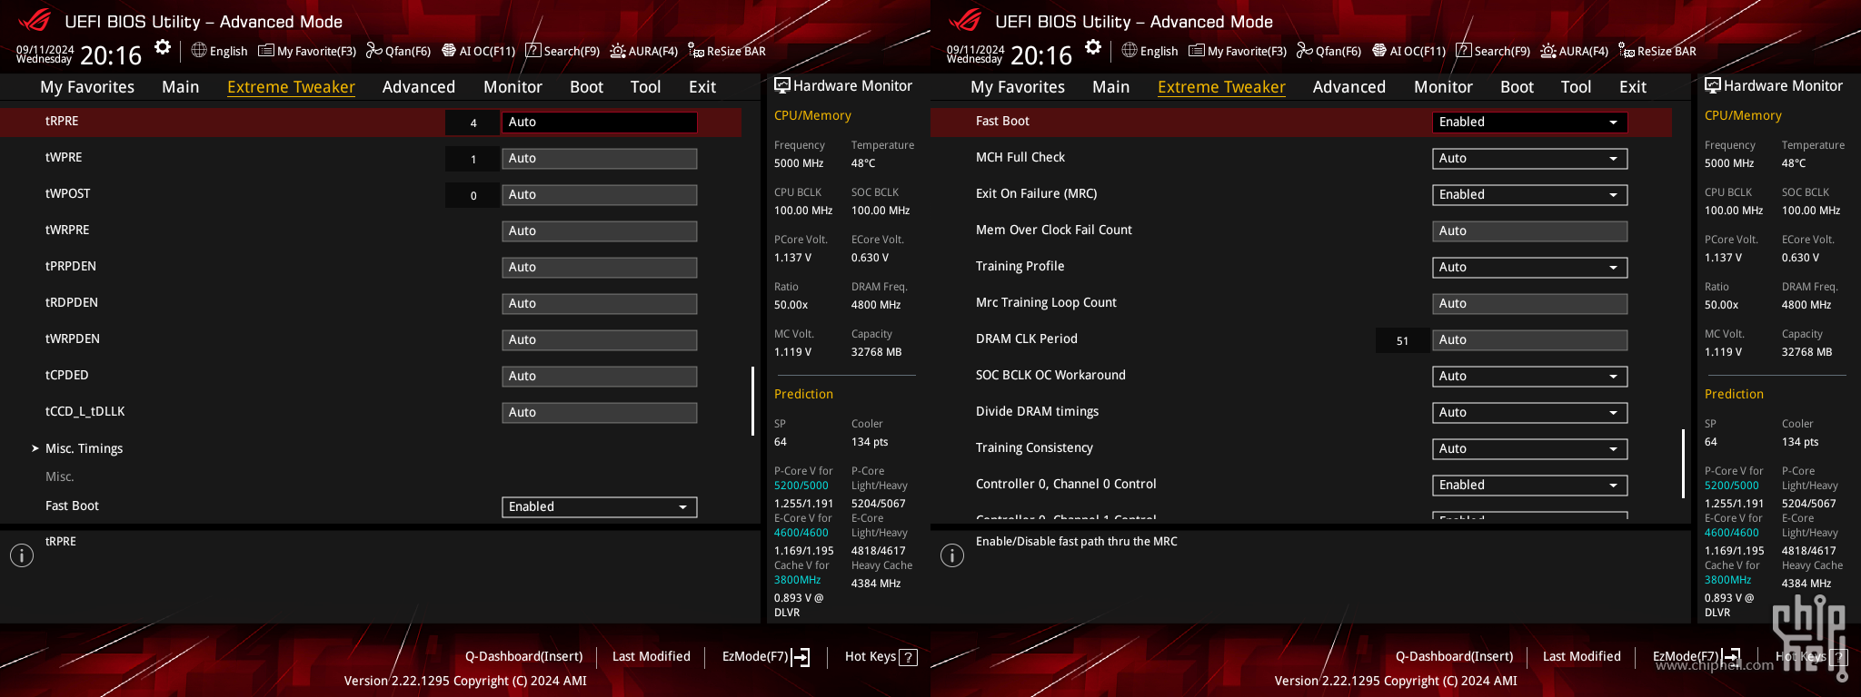Image resolution: width=1861 pixels, height=697 pixels.
Task: Click the Hot Keys question mark in left BIOS screen
Action: pos(908,657)
